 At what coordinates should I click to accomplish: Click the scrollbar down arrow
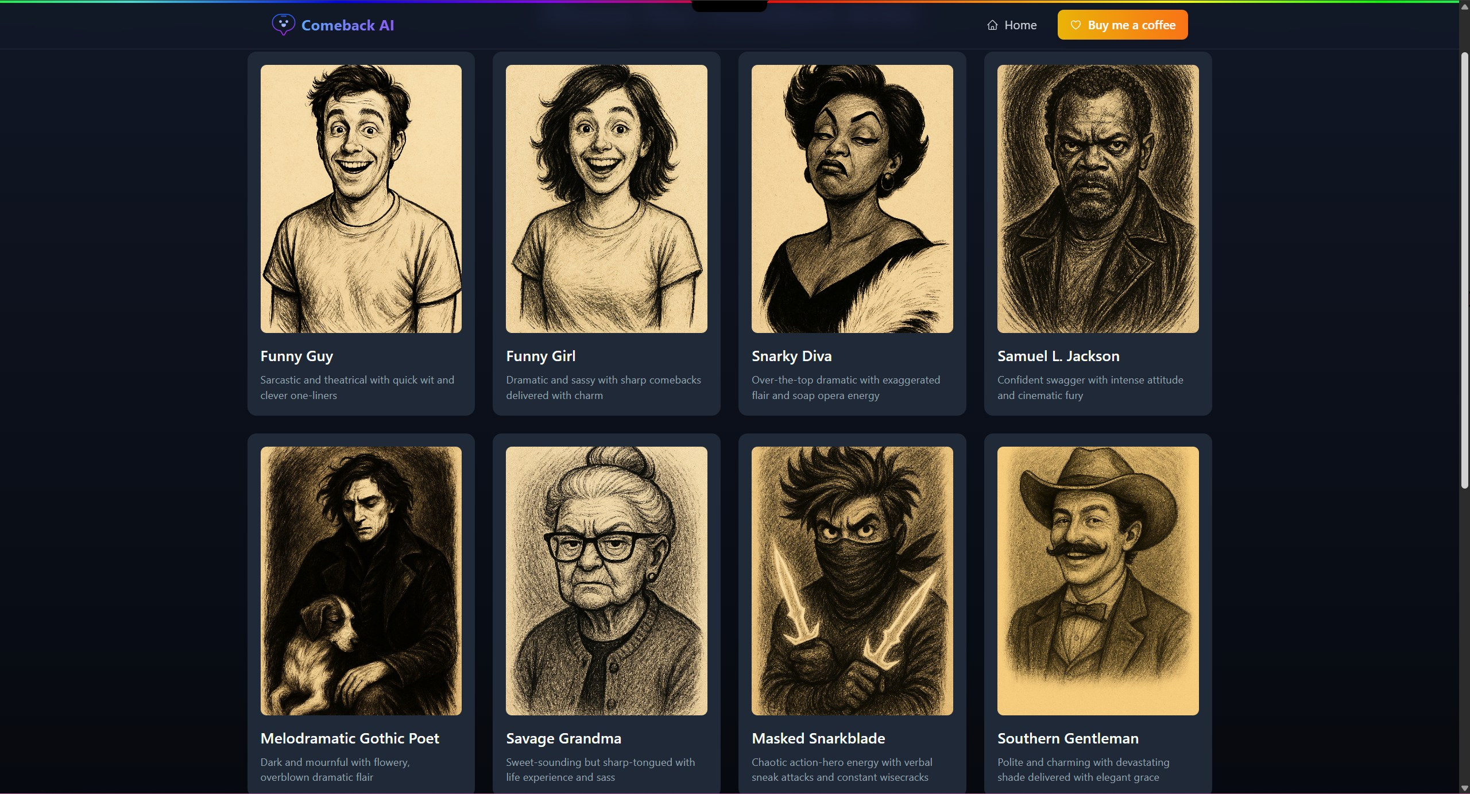(x=1464, y=788)
